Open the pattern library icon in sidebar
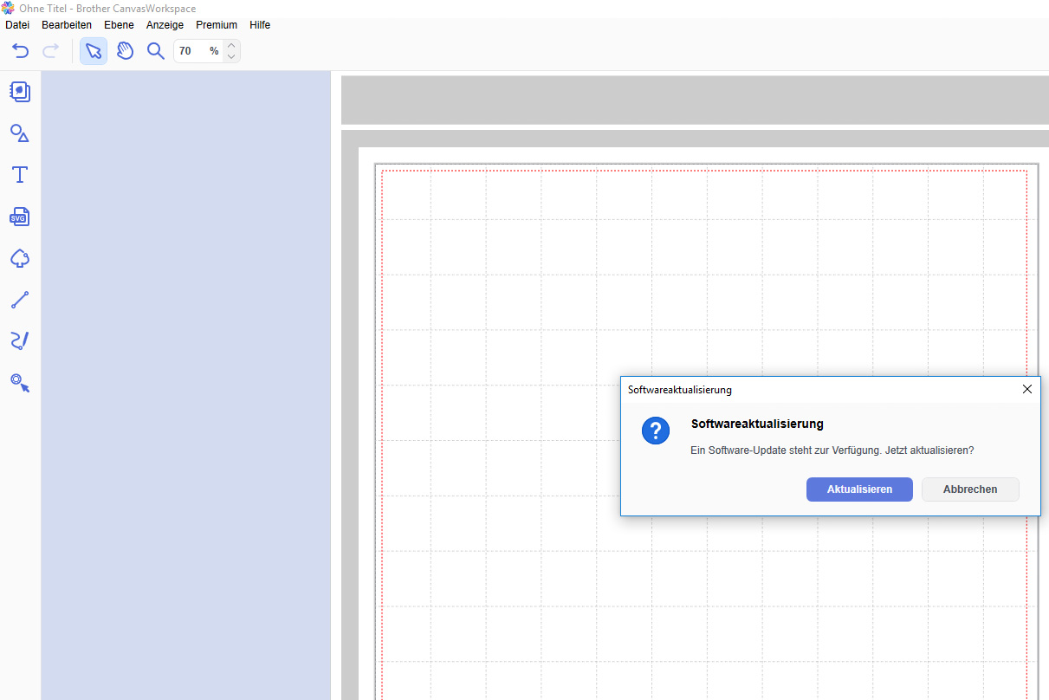Viewport: 1049px width, 700px height. pyautogui.click(x=20, y=91)
